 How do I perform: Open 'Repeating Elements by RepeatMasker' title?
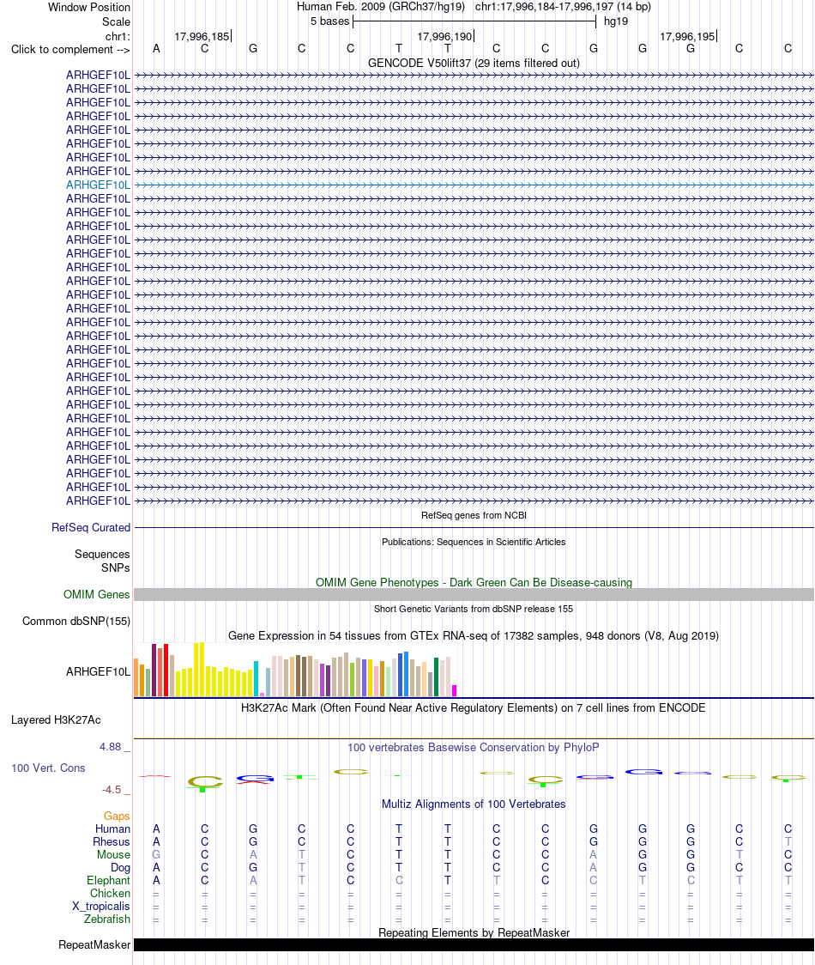click(x=474, y=932)
